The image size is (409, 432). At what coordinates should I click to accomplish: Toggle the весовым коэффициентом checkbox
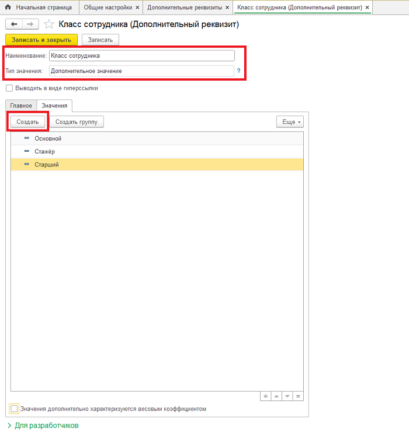pyautogui.click(x=15, y=409)
